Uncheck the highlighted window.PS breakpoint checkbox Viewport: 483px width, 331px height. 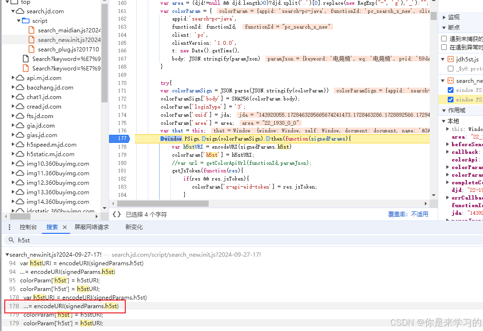point(450,99)
